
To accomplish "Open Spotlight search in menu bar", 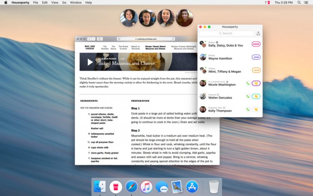I will point(299,3).
